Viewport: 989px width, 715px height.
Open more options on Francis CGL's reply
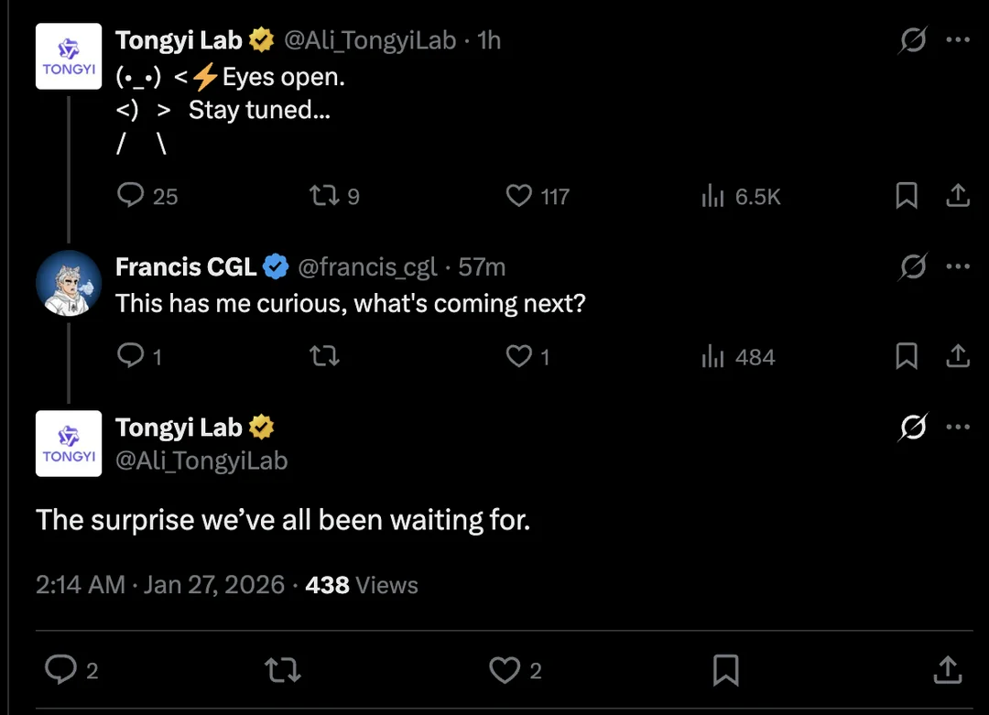click(x=957, y=266)
